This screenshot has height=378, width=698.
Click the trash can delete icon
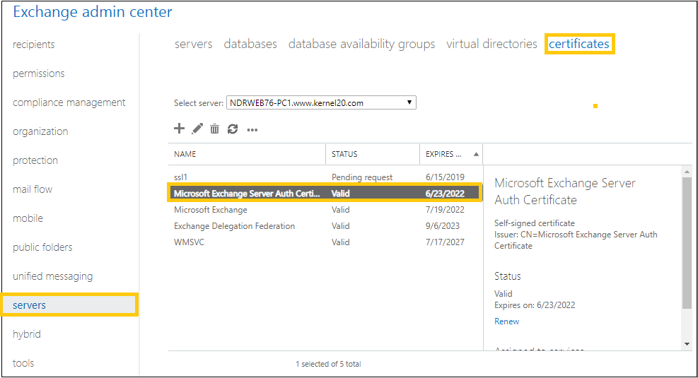click(214, 129)
